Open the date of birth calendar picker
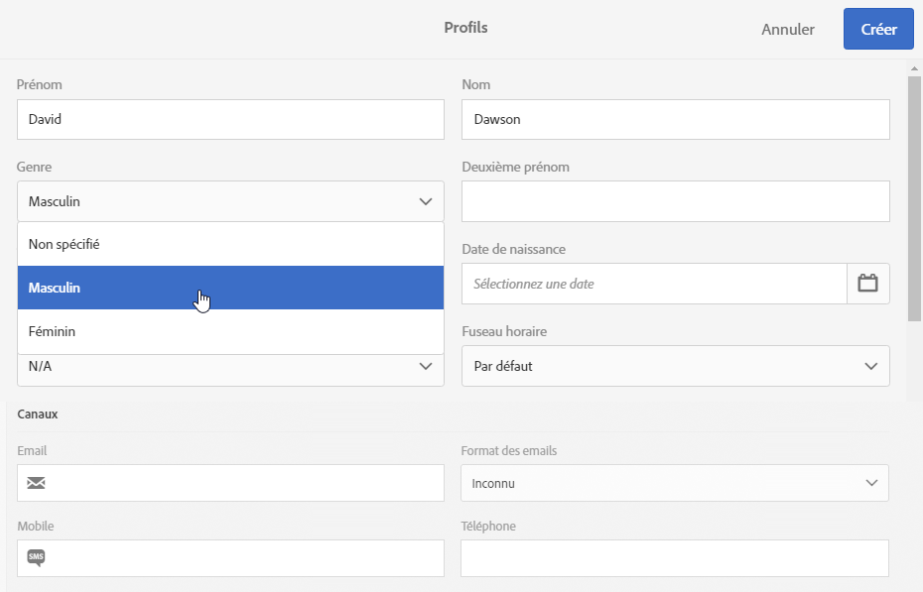The width and height of the screenshot is (923, 592). 868,284
